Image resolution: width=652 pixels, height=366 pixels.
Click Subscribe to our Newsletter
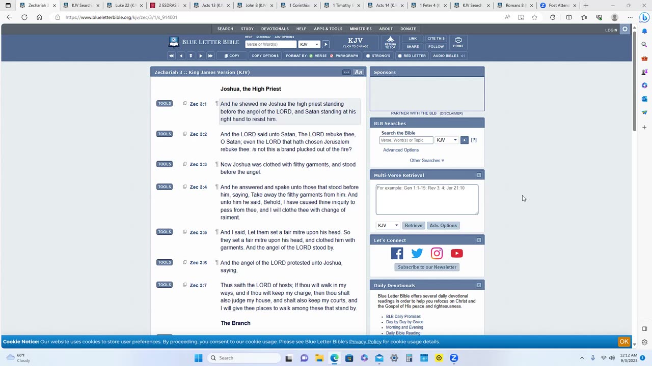coord(427,267)
